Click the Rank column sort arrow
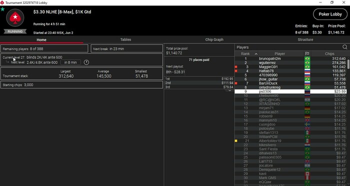This screenshot has height=186, width=350. (256, 54)
